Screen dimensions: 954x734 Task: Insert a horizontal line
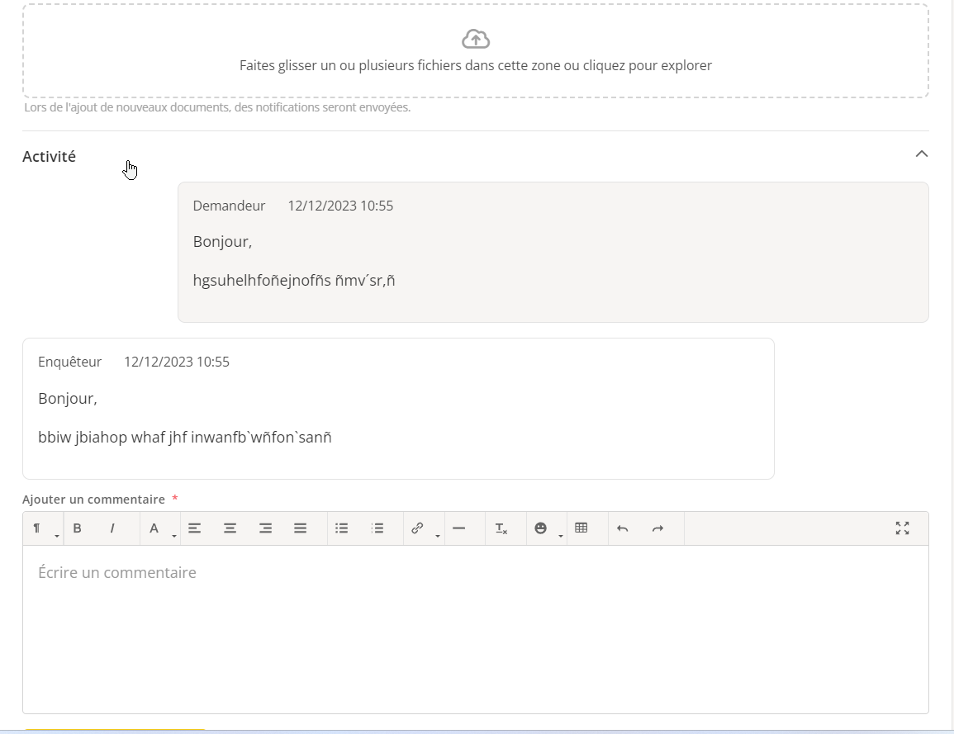pos(459,528)
